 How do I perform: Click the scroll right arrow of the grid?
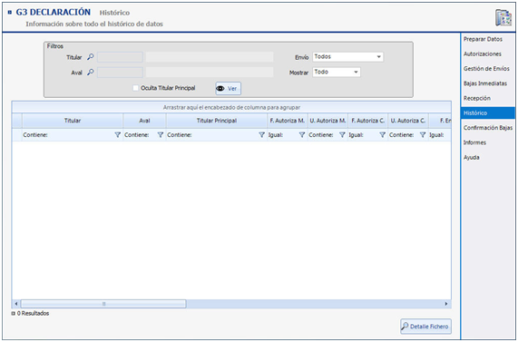click(446, 304)
